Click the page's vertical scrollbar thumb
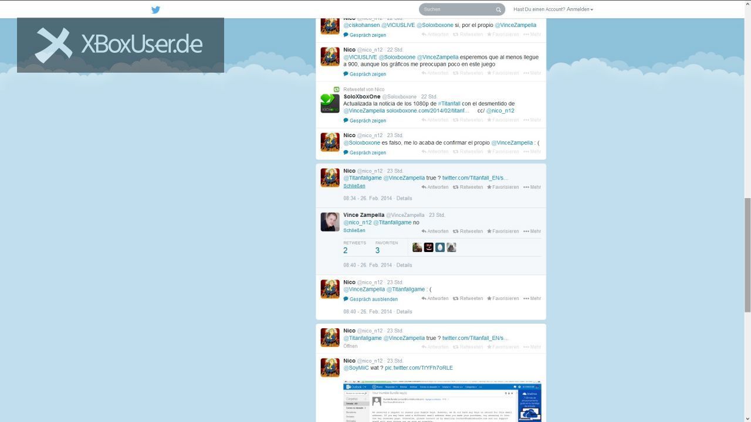Image resolution: width=751 pixels, height=422 pixels. point(747,255)
